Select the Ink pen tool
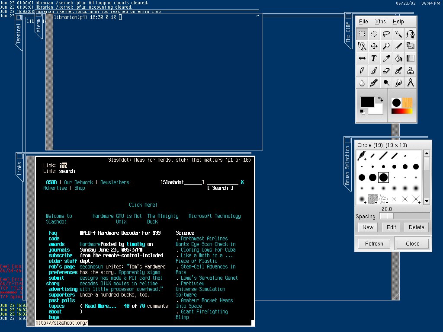This screenshot has width=443, height=332. click(x=374, y=83)
